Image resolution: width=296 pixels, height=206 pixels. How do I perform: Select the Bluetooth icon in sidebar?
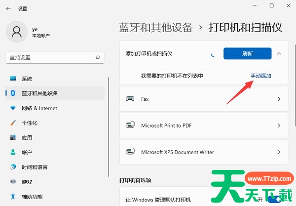pos(13,93)
